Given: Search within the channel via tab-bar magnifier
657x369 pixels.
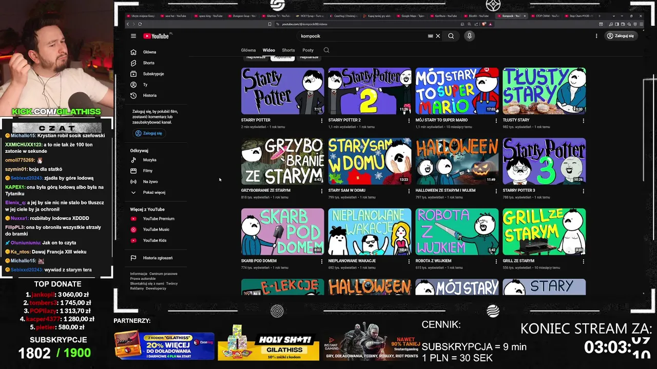Looking at the screenshot, I should pyautogui.click(x=326, y=50).
